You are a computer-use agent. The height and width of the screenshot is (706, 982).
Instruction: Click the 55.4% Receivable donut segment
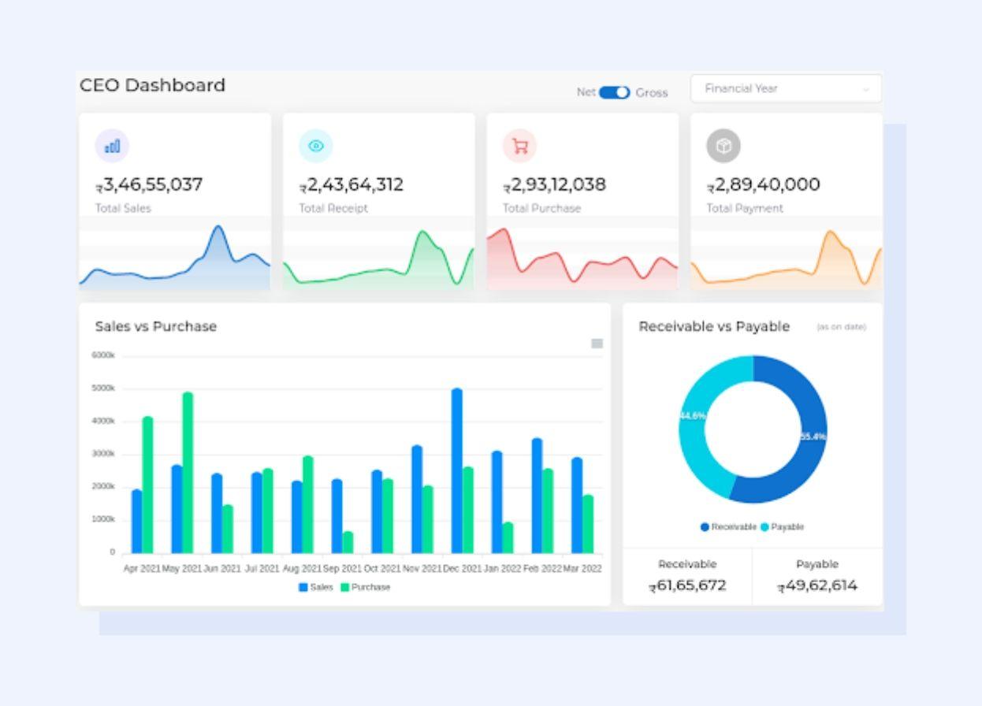812,437
